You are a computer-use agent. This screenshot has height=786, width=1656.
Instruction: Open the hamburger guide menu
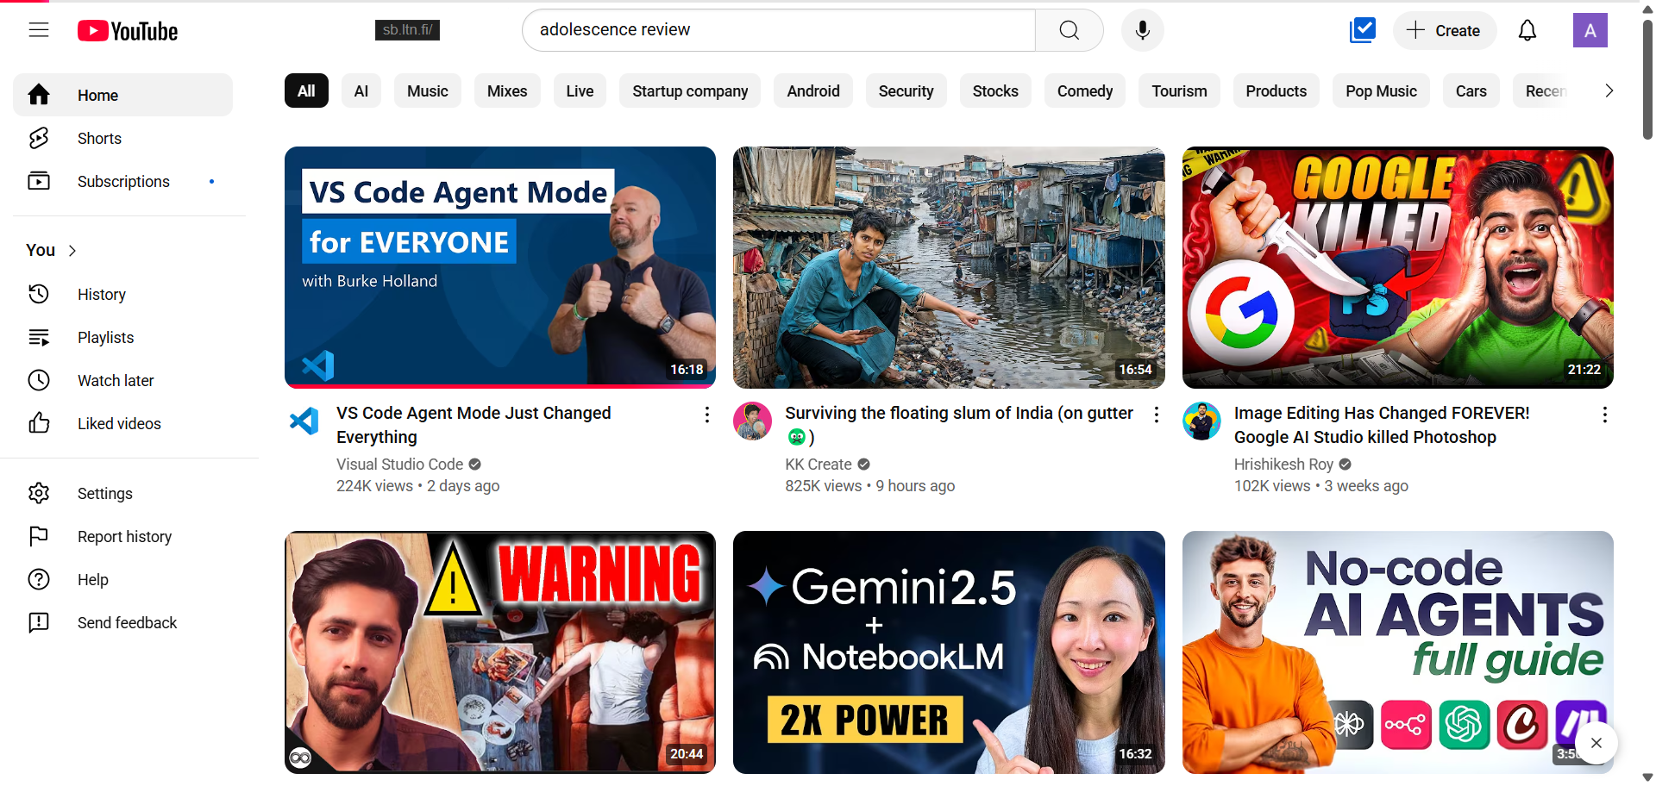click(39, 30)
